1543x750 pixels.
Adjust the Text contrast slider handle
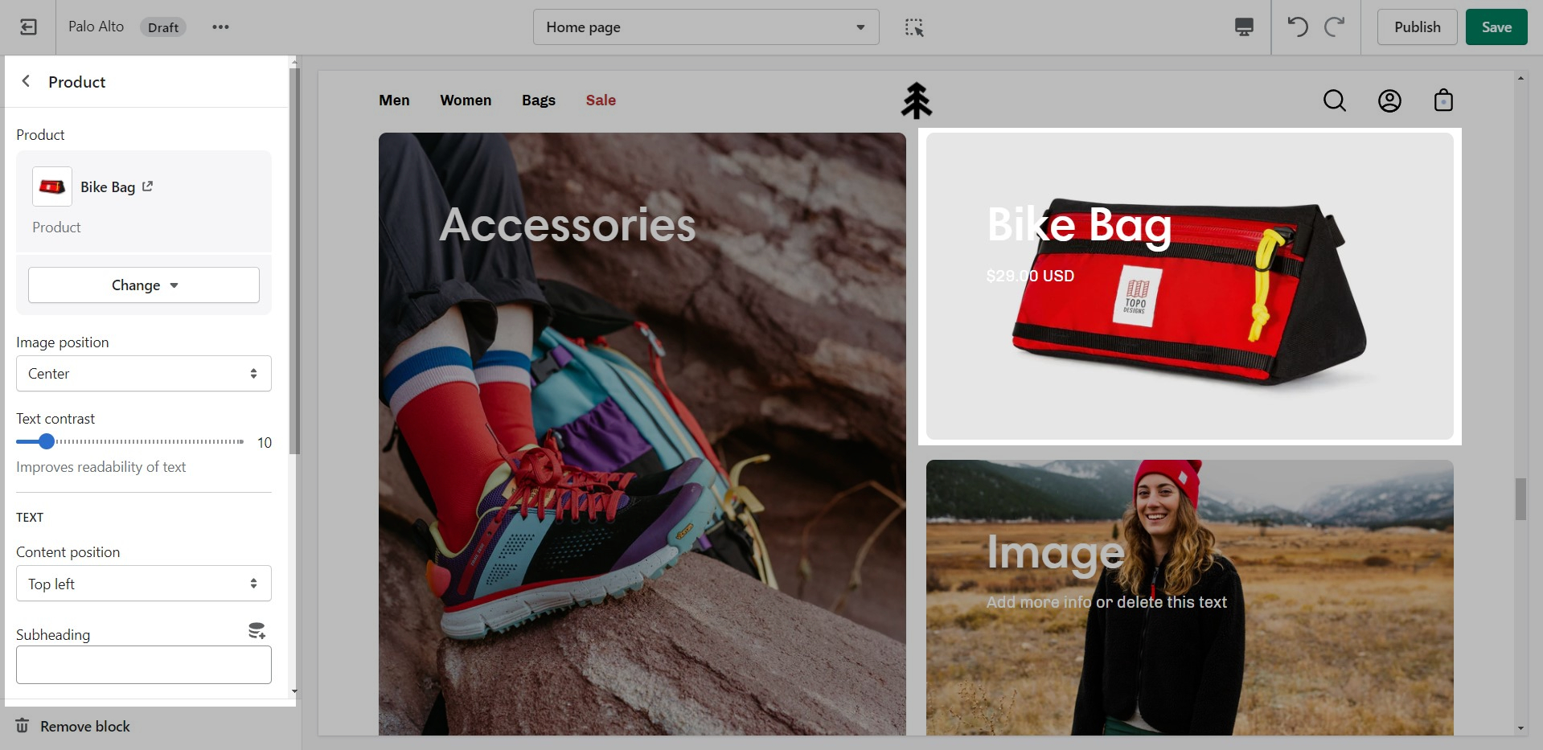tap(47, 441)
